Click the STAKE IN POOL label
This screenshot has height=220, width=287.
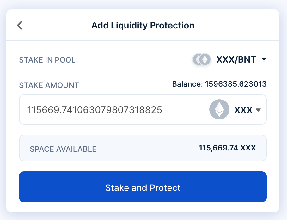(x=47, y=60)
